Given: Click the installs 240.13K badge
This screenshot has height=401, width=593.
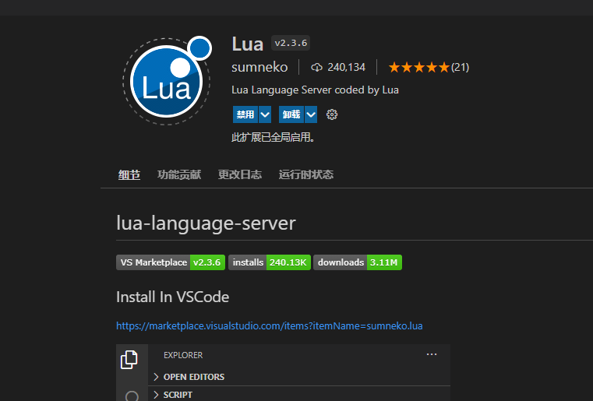Looking at the screenshot, I should [270, 262].
